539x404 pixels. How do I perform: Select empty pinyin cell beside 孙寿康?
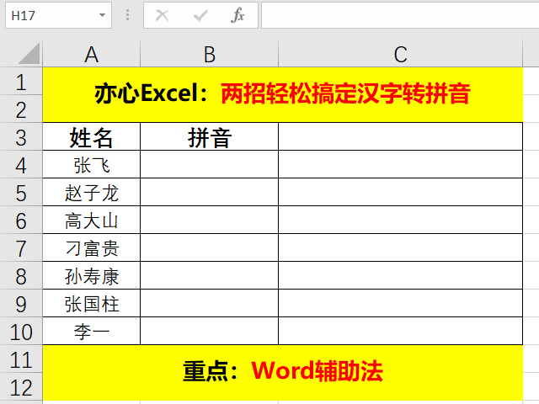pos(210,276)
